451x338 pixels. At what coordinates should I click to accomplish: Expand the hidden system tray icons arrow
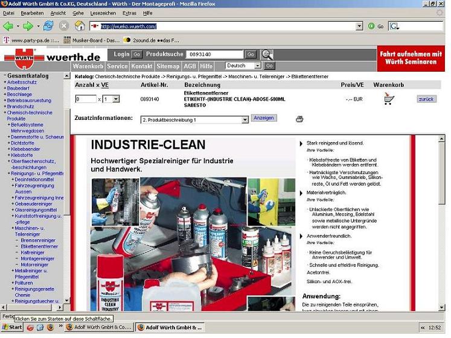pos(423,328)
